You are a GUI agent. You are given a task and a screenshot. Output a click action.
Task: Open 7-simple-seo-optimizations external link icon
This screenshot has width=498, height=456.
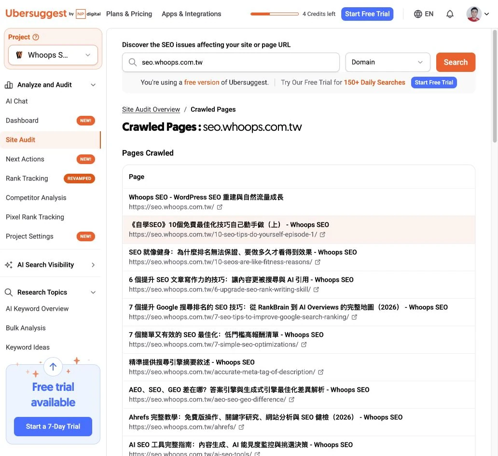(304, 345)
